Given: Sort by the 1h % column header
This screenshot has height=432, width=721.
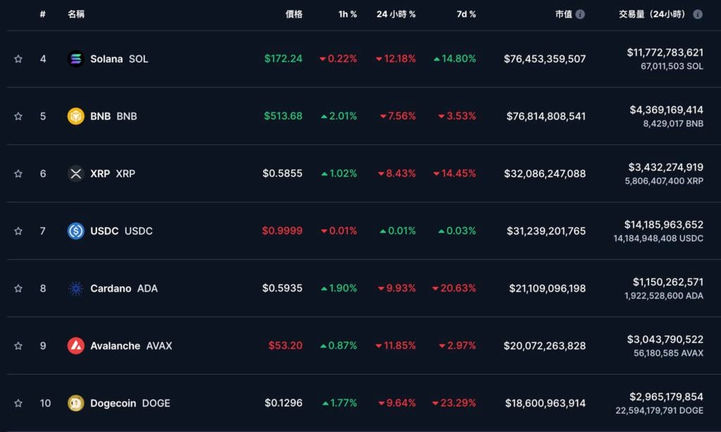Looking at the screenshot, I should point(347,14).
